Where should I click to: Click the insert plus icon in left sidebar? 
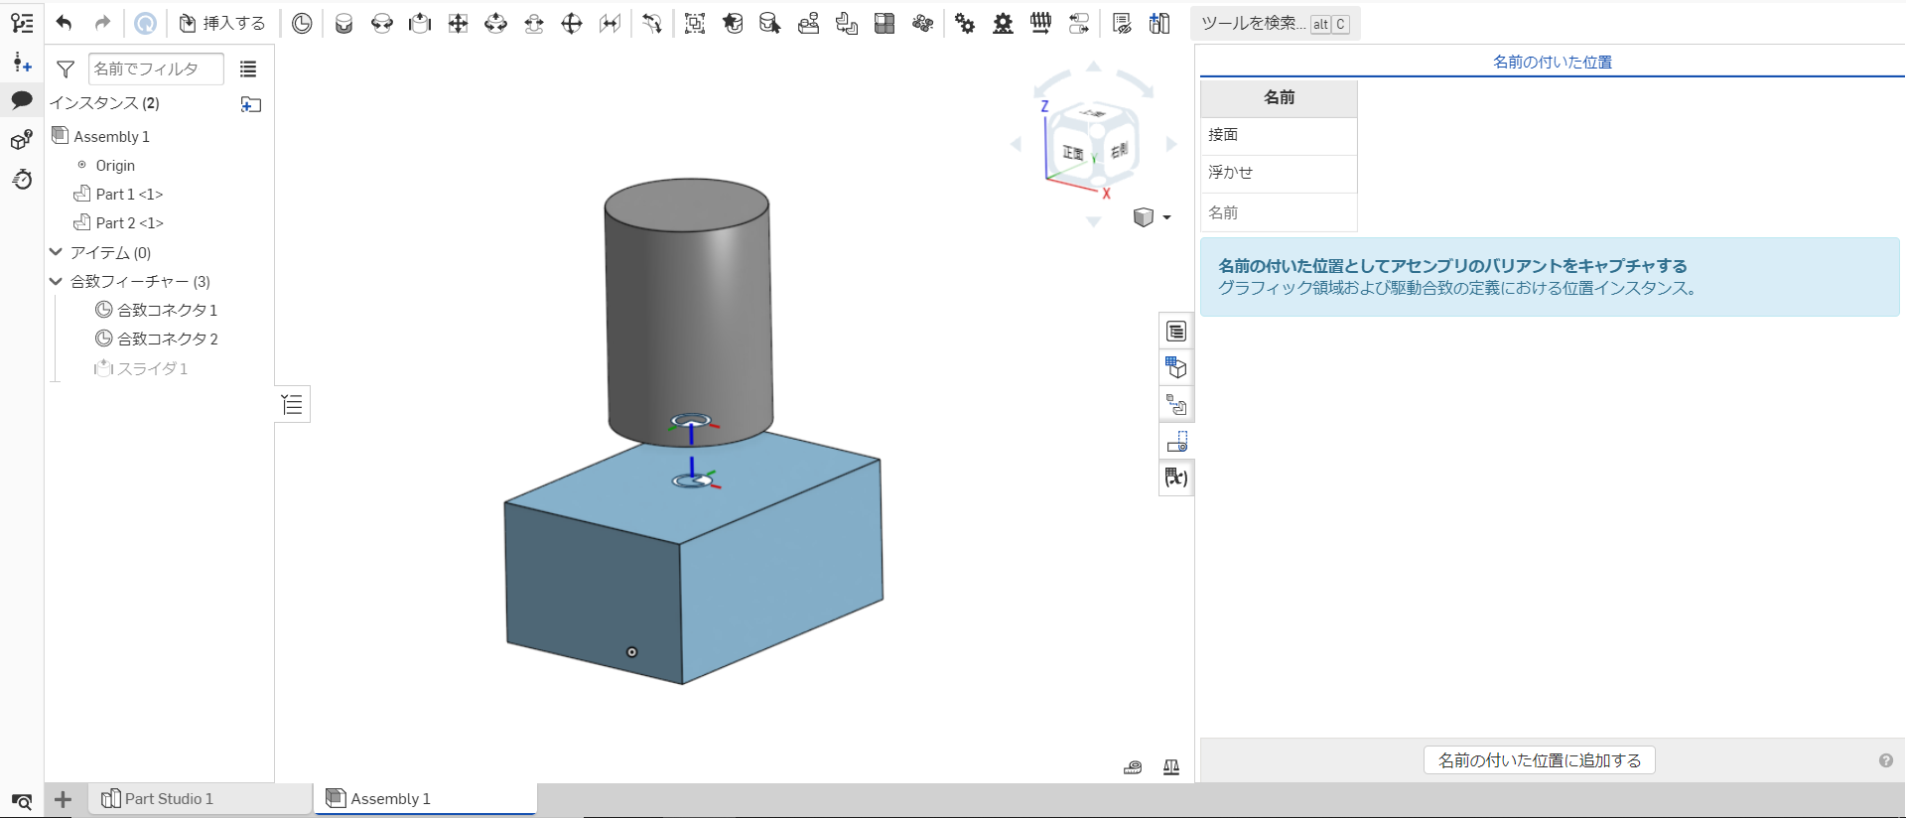tap(22, 63)
